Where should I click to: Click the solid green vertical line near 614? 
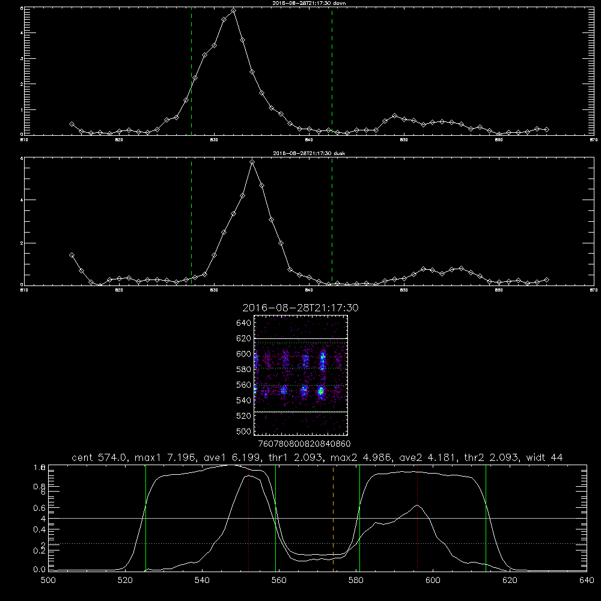coord(486,518)
